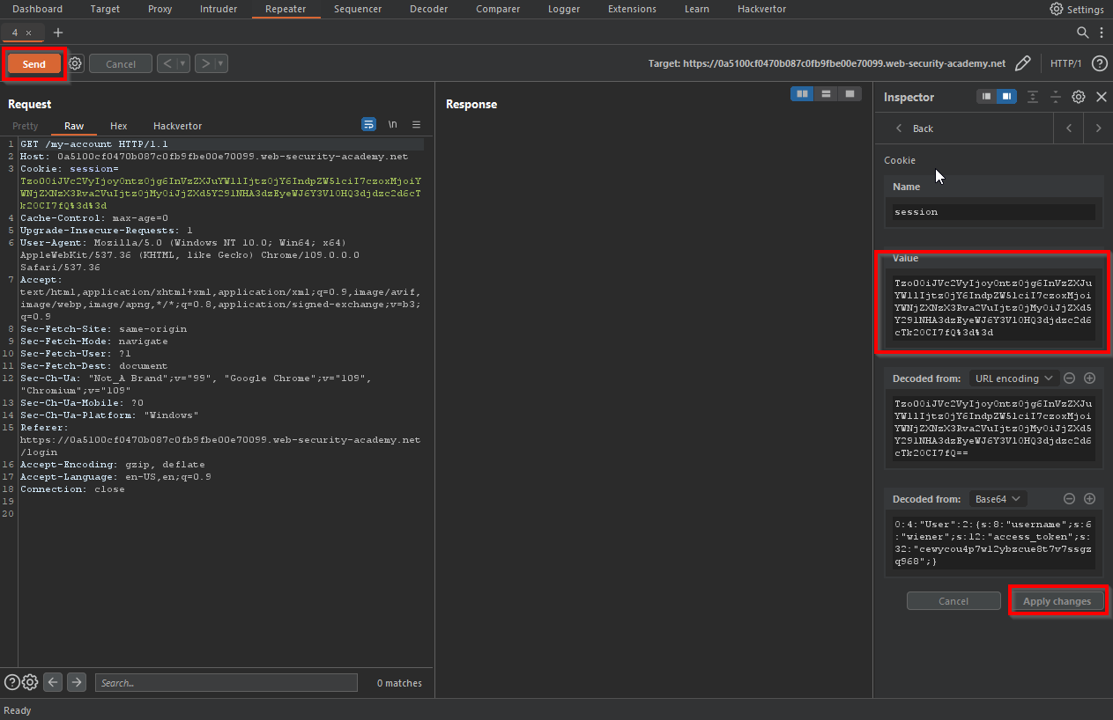This screenshot has width=1113, height=720.
Task: Toggle line wrap in request editor
Action: [369, 125]
